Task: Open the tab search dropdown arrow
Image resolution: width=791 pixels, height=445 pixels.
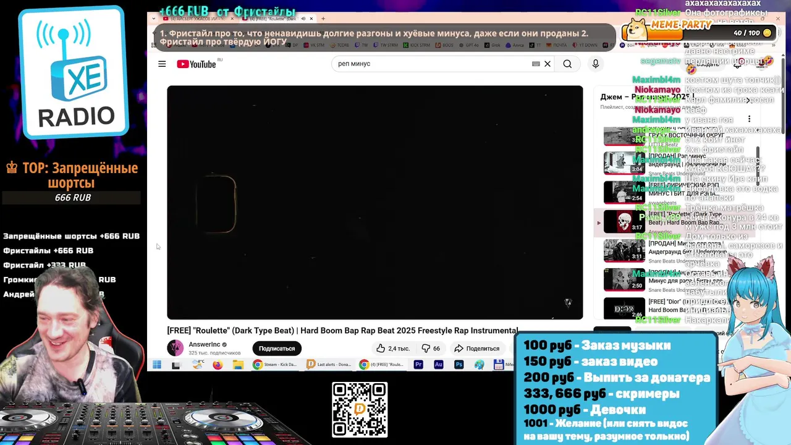Action: (154, 19)
